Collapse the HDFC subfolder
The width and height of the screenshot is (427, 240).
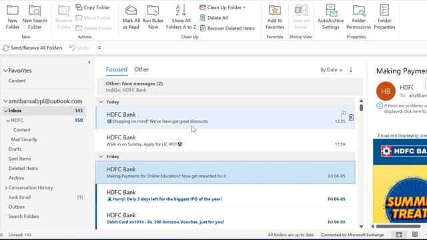(x=8, y=120)
